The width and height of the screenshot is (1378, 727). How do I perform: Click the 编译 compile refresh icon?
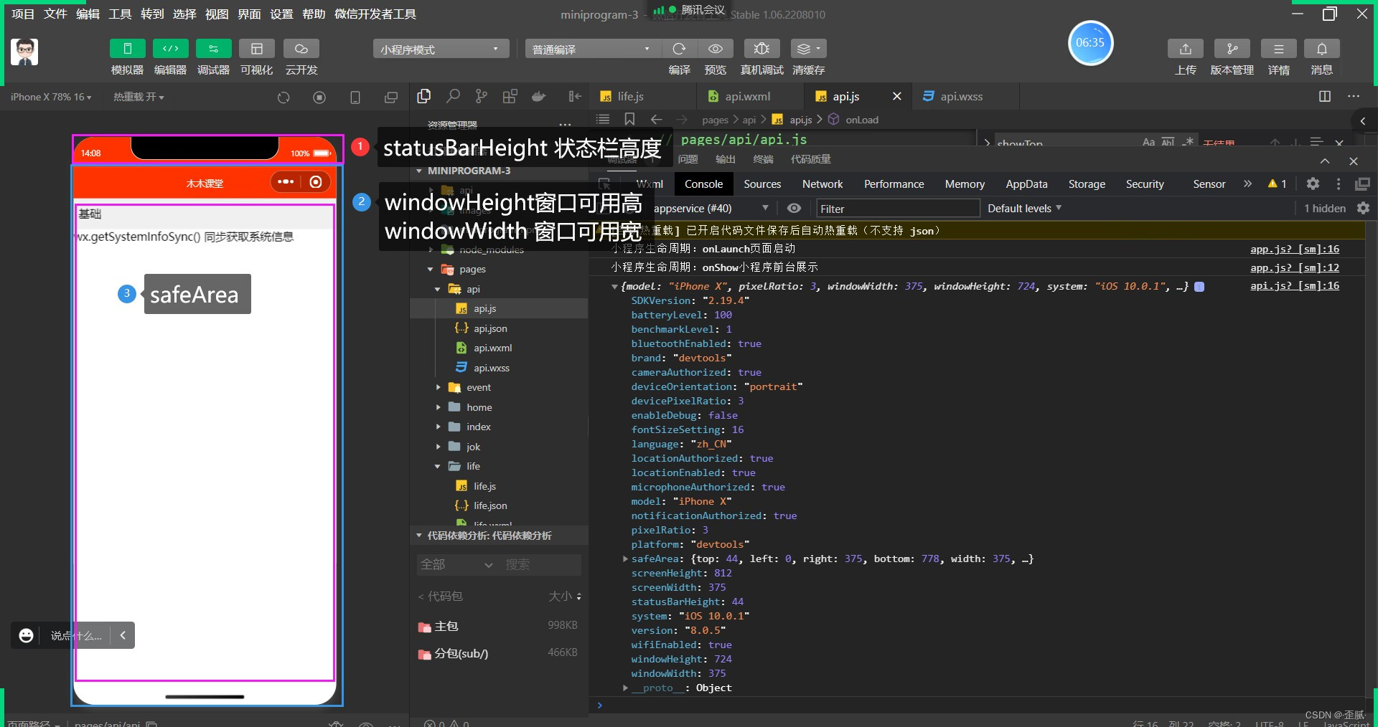click(x=679, y=49)
